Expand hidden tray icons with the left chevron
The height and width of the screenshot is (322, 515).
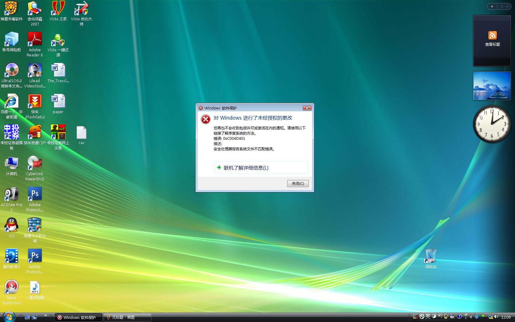click(471, 317)
